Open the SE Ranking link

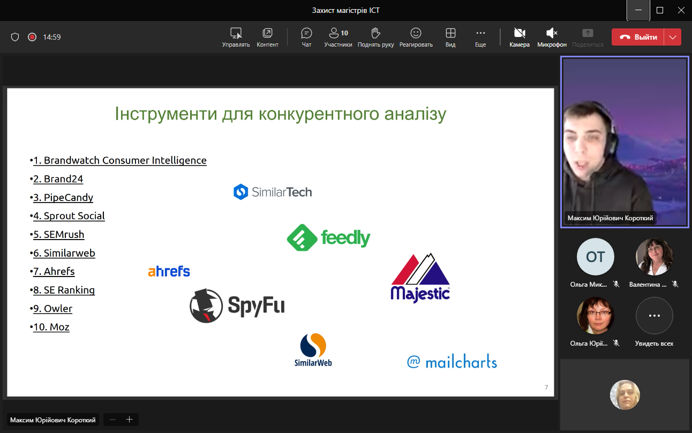coord(64,290)
